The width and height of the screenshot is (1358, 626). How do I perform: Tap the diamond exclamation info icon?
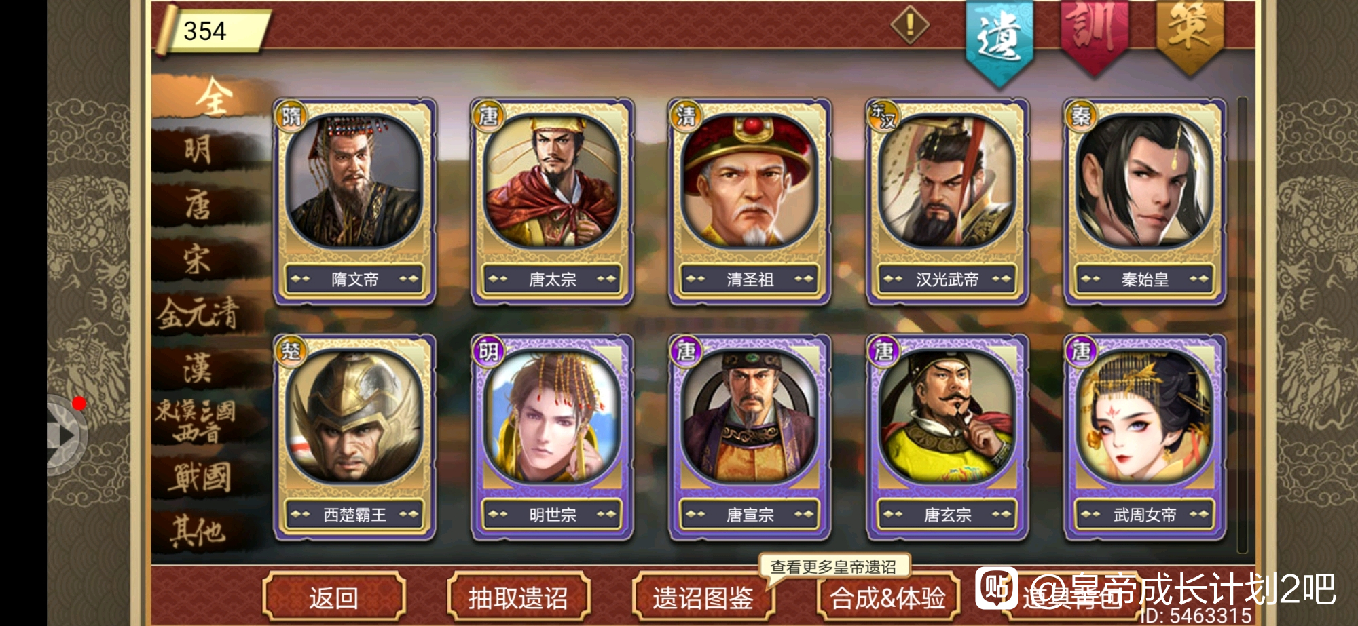[x=910, y=25]
